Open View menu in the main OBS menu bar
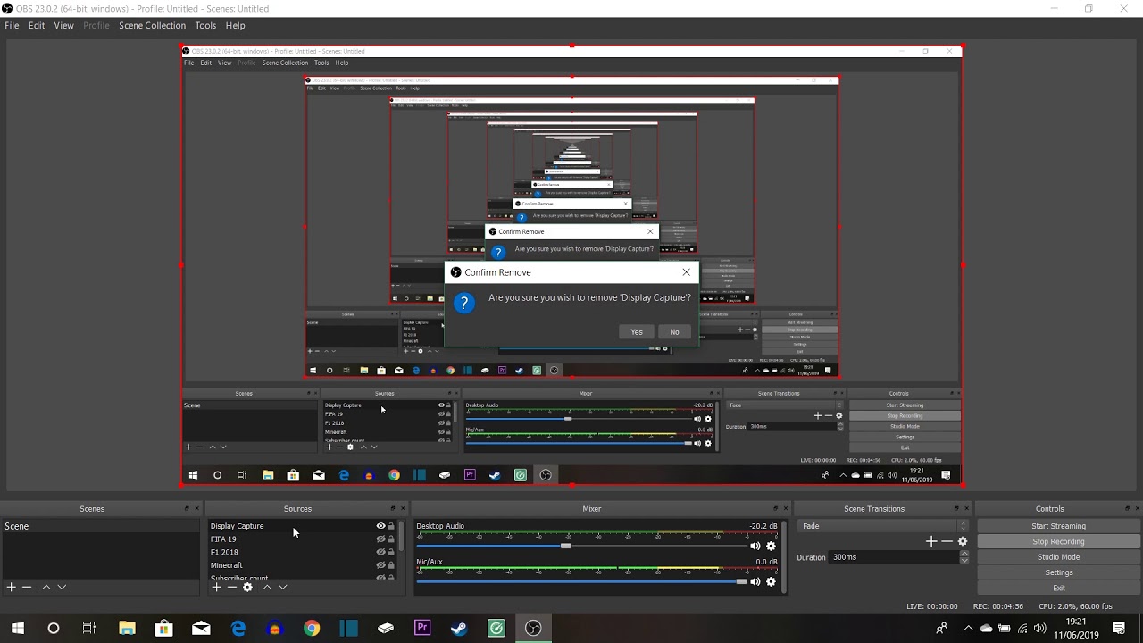The height and width of the screenshot is (643, 1143). click(x=64, y=25)
